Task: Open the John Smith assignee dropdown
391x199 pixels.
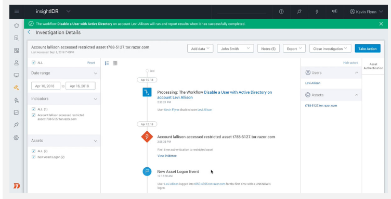Action: pyautogui.click(x=236, y=48)
